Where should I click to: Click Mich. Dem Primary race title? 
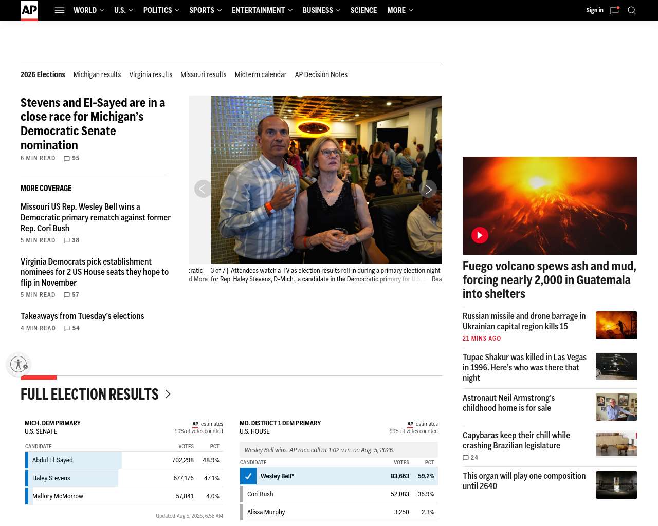52,423
